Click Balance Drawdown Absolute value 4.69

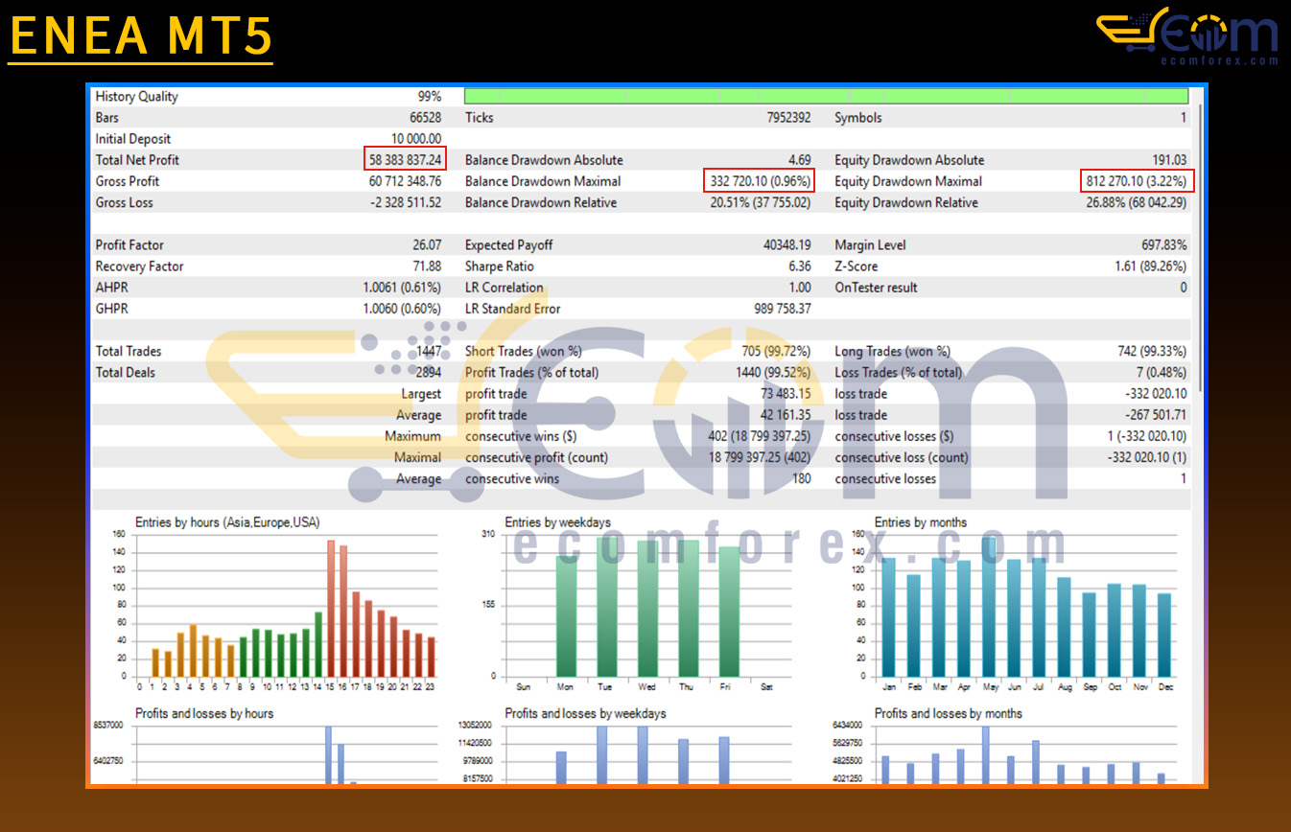(x=799, y=160)
